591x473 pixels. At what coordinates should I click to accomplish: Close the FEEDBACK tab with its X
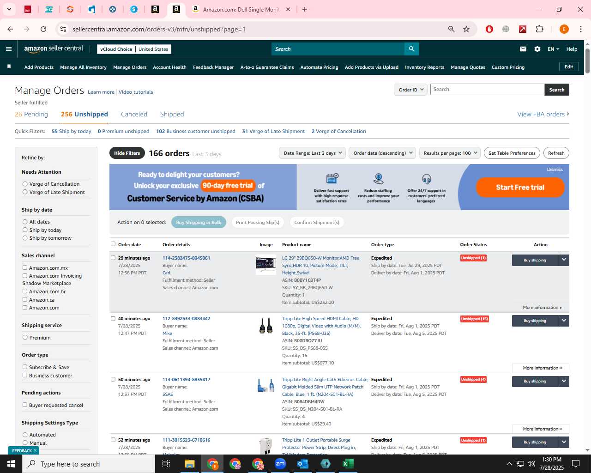[x=35, y=450]
